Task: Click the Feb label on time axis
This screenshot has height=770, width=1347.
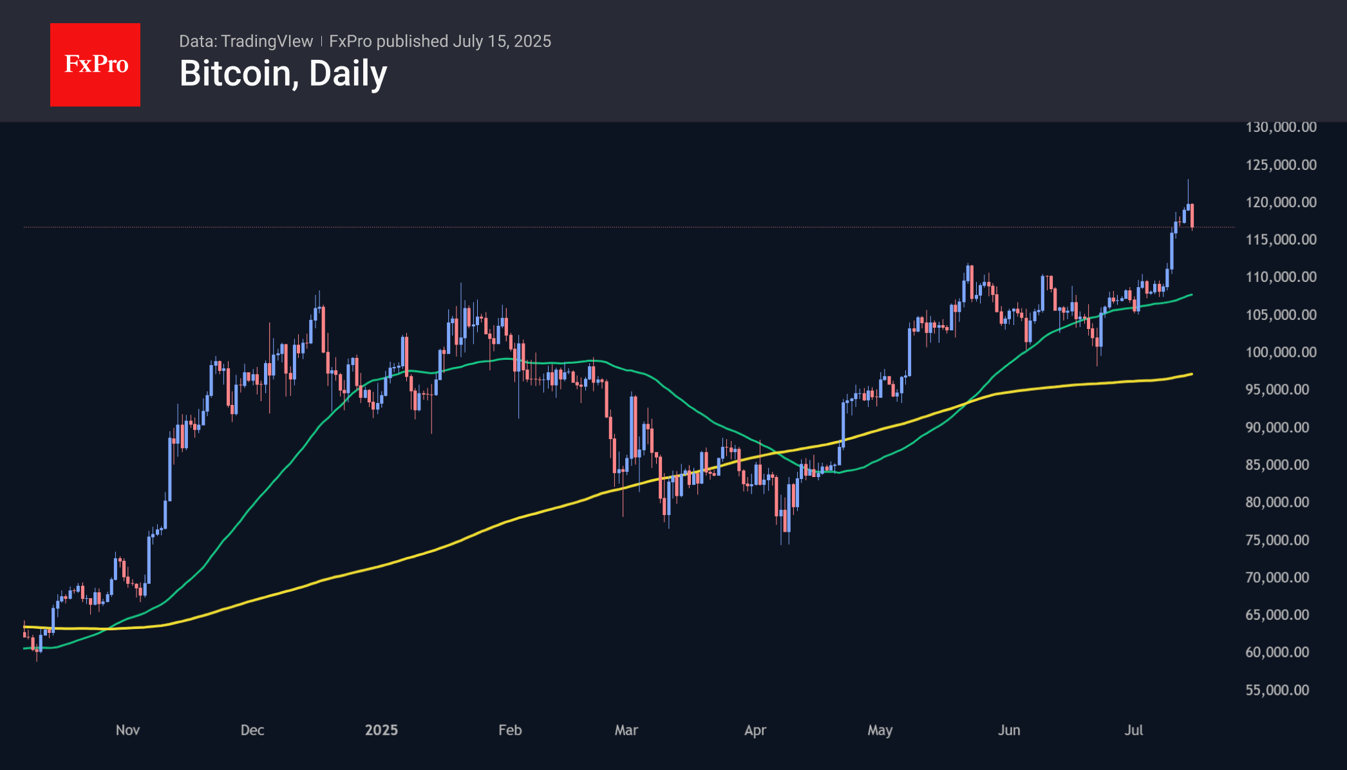Action: pyautogui.click(x=510, y=730)
